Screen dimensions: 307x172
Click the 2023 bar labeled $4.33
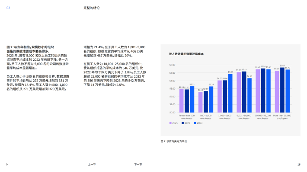point(249,95)
